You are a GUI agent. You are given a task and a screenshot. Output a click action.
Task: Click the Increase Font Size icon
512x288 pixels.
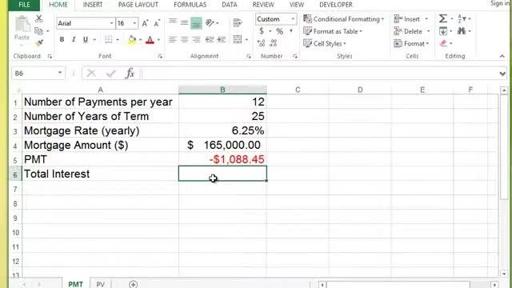click(145, 23)
